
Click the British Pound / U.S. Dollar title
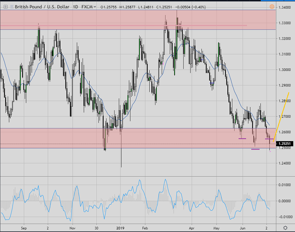pyautogui.click(x=42, y=7)
